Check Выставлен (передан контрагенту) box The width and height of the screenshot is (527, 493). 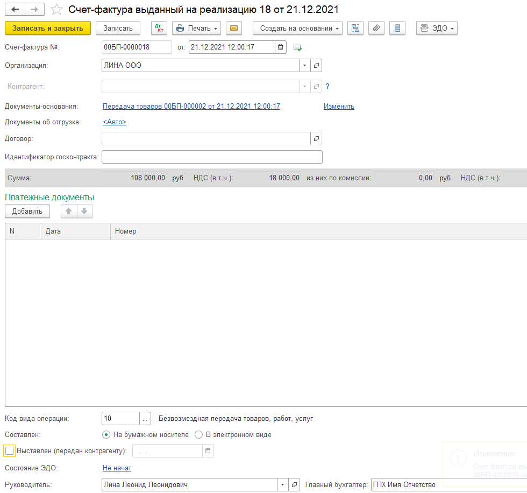(x=10, y=450)
